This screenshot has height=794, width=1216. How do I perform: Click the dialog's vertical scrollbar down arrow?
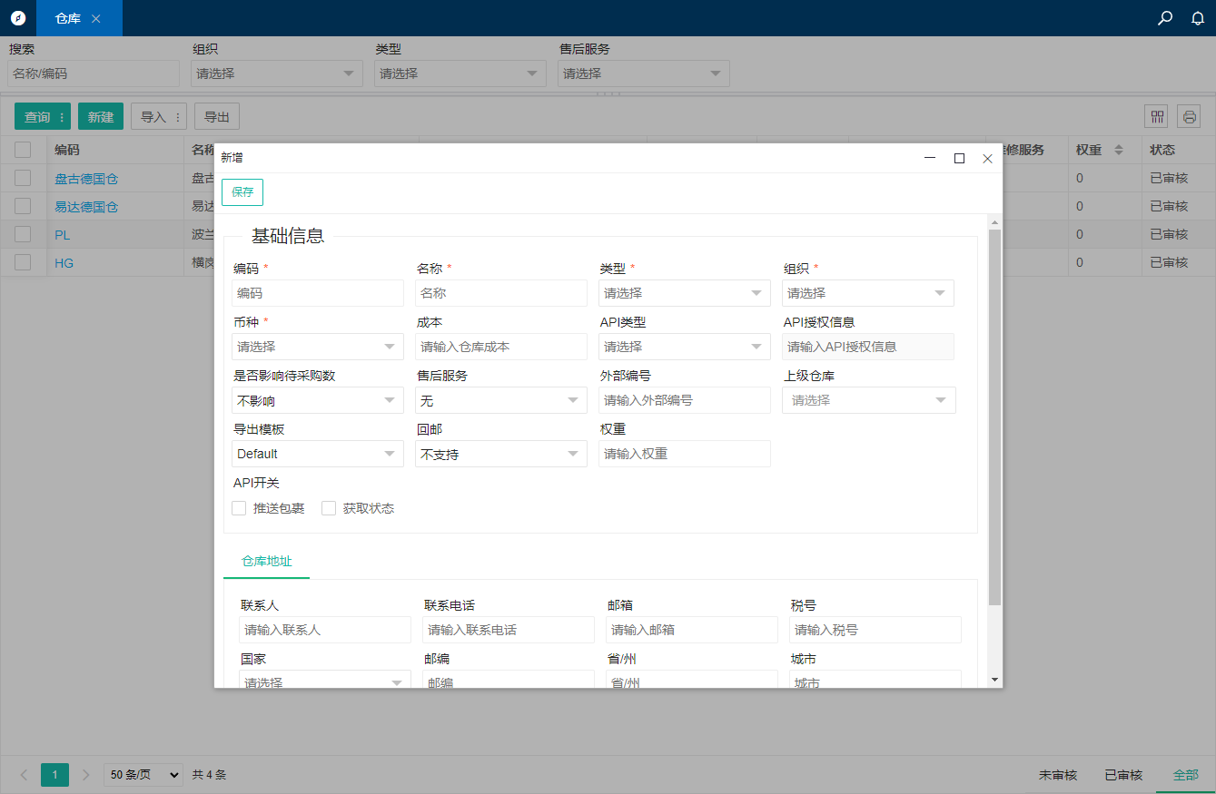(x=994, y=679)
